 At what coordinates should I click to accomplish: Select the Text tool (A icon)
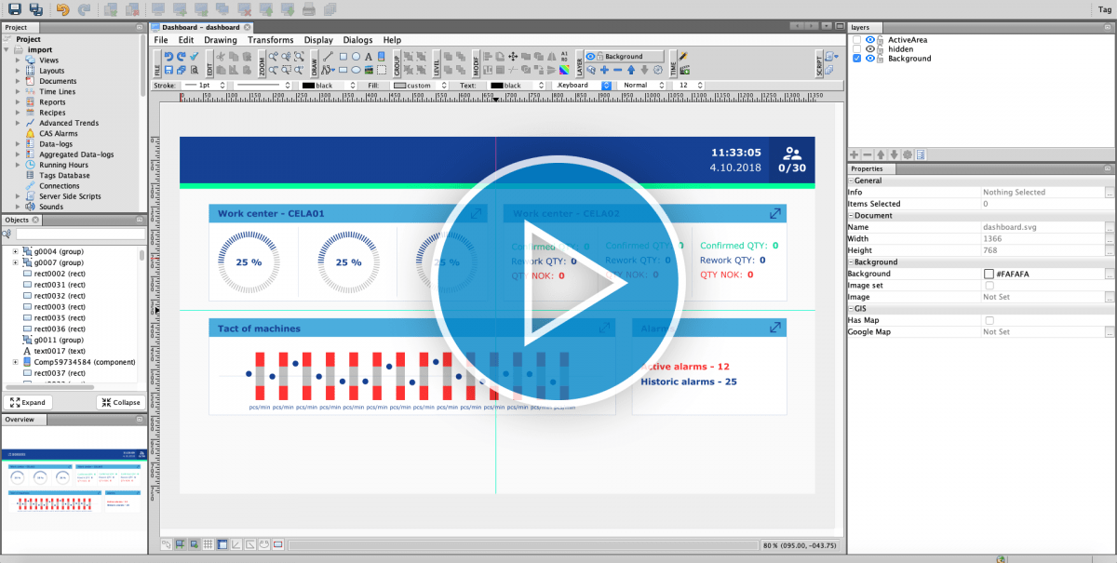369,57
